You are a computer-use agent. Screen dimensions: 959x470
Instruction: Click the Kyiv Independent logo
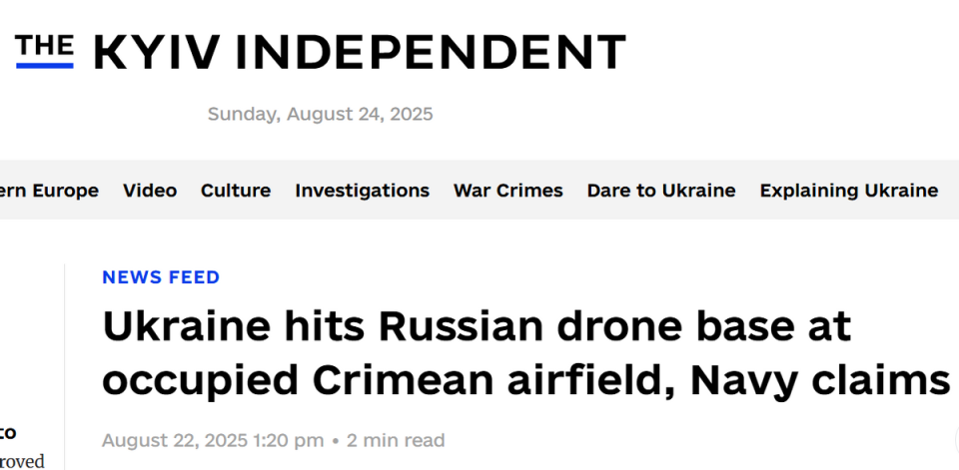[x=321, y=52]
